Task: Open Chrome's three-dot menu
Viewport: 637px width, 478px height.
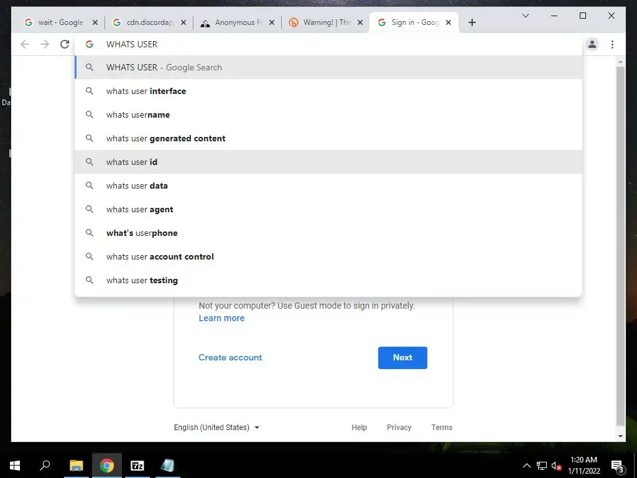Action: click(612, 44)
